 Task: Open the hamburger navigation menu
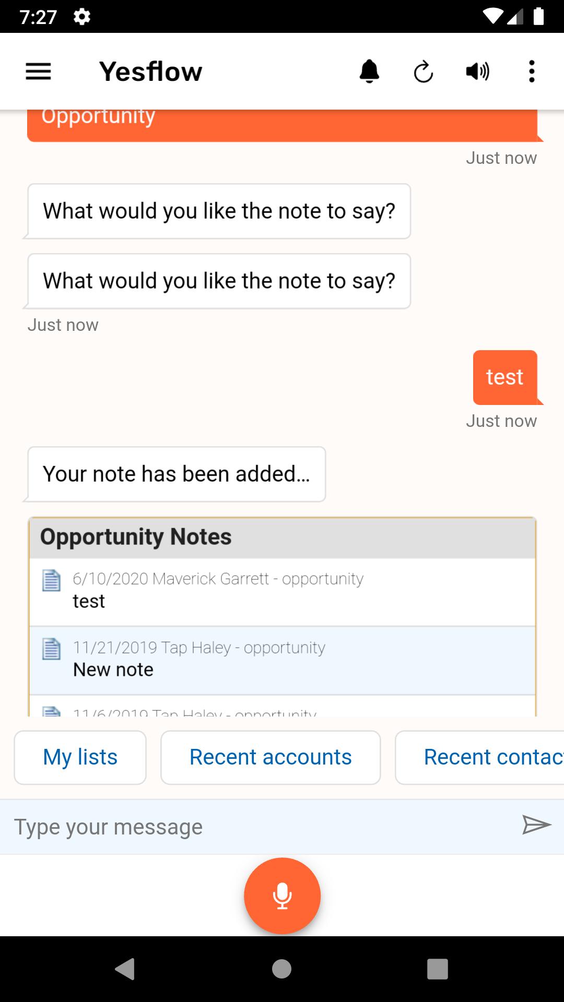tap(38, 71)
